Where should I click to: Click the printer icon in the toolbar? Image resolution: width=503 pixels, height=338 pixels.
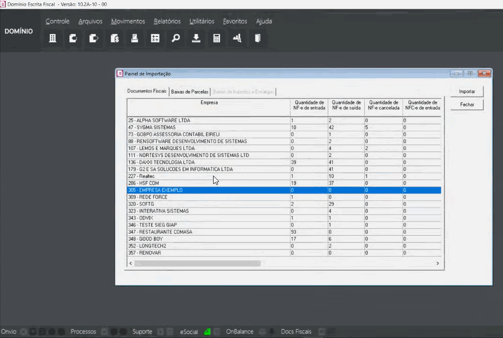point(134,38)
